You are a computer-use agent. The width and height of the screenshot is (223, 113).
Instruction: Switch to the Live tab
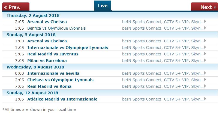click(103, 6)
